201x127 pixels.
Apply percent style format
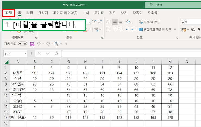(x=193, y=30)
